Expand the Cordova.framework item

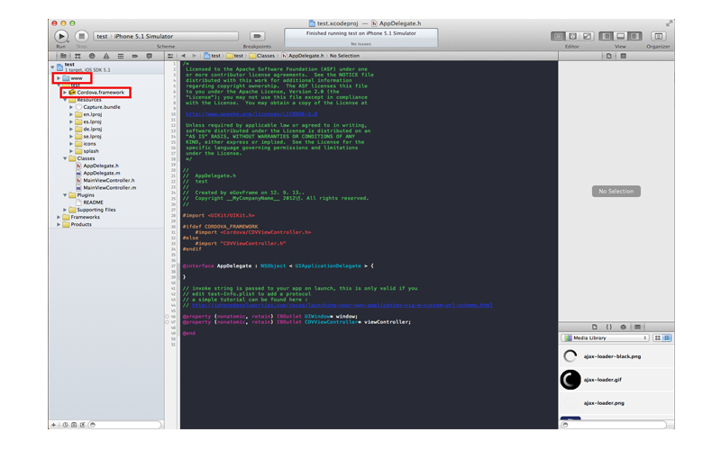pos(65,93)
